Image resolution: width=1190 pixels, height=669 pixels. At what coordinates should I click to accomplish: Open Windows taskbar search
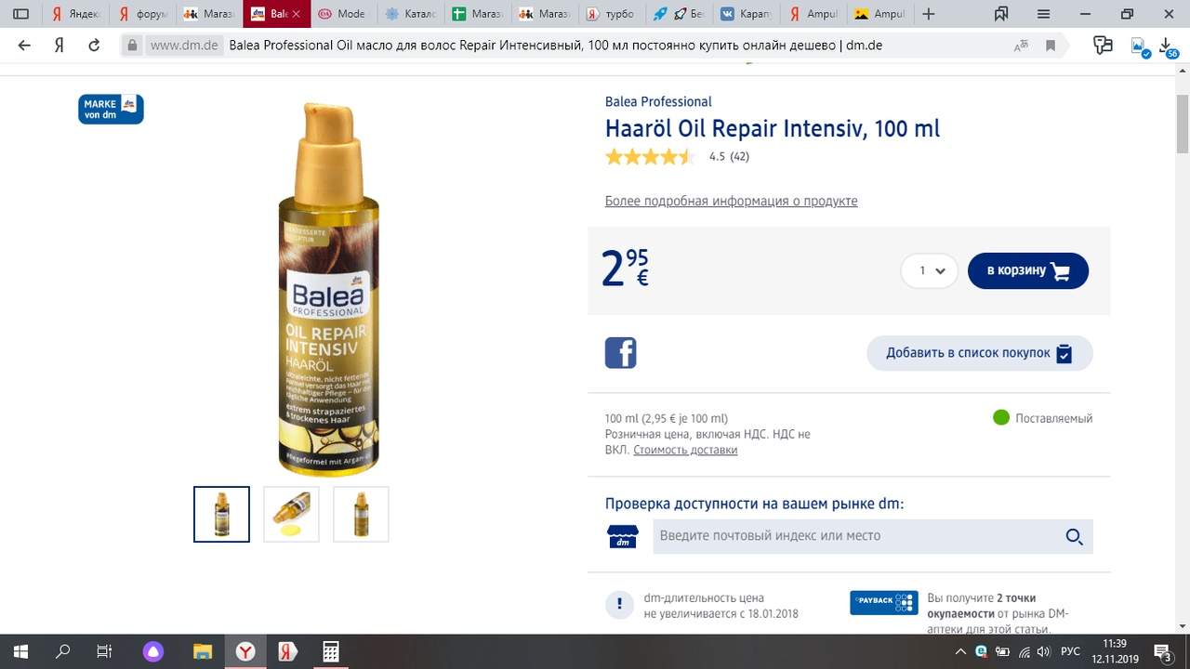(62, 651)
